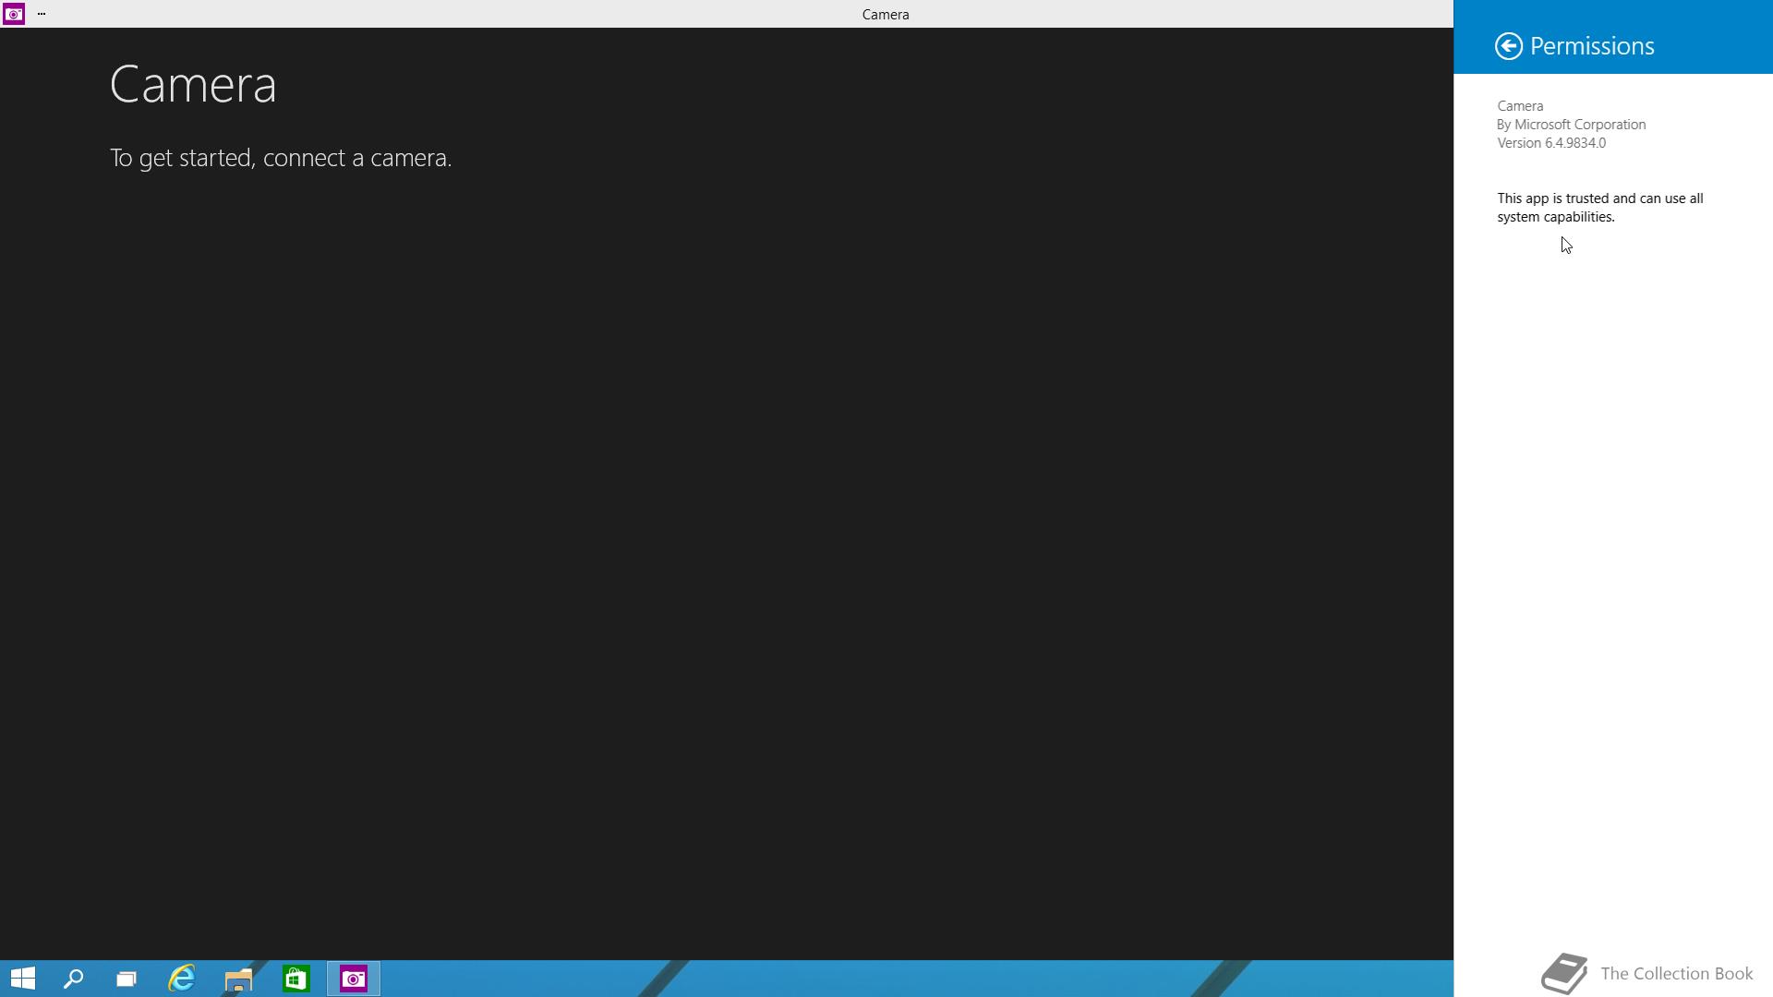Click the large Camera heading
The width and height of the screenshot is (1773, 997).
click(x=193, y=84)
